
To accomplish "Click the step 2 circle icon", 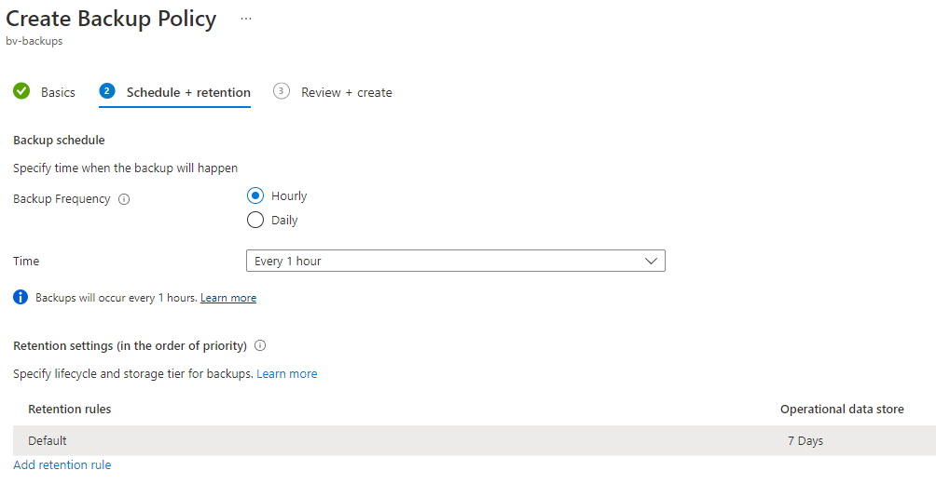I will 107,91.
